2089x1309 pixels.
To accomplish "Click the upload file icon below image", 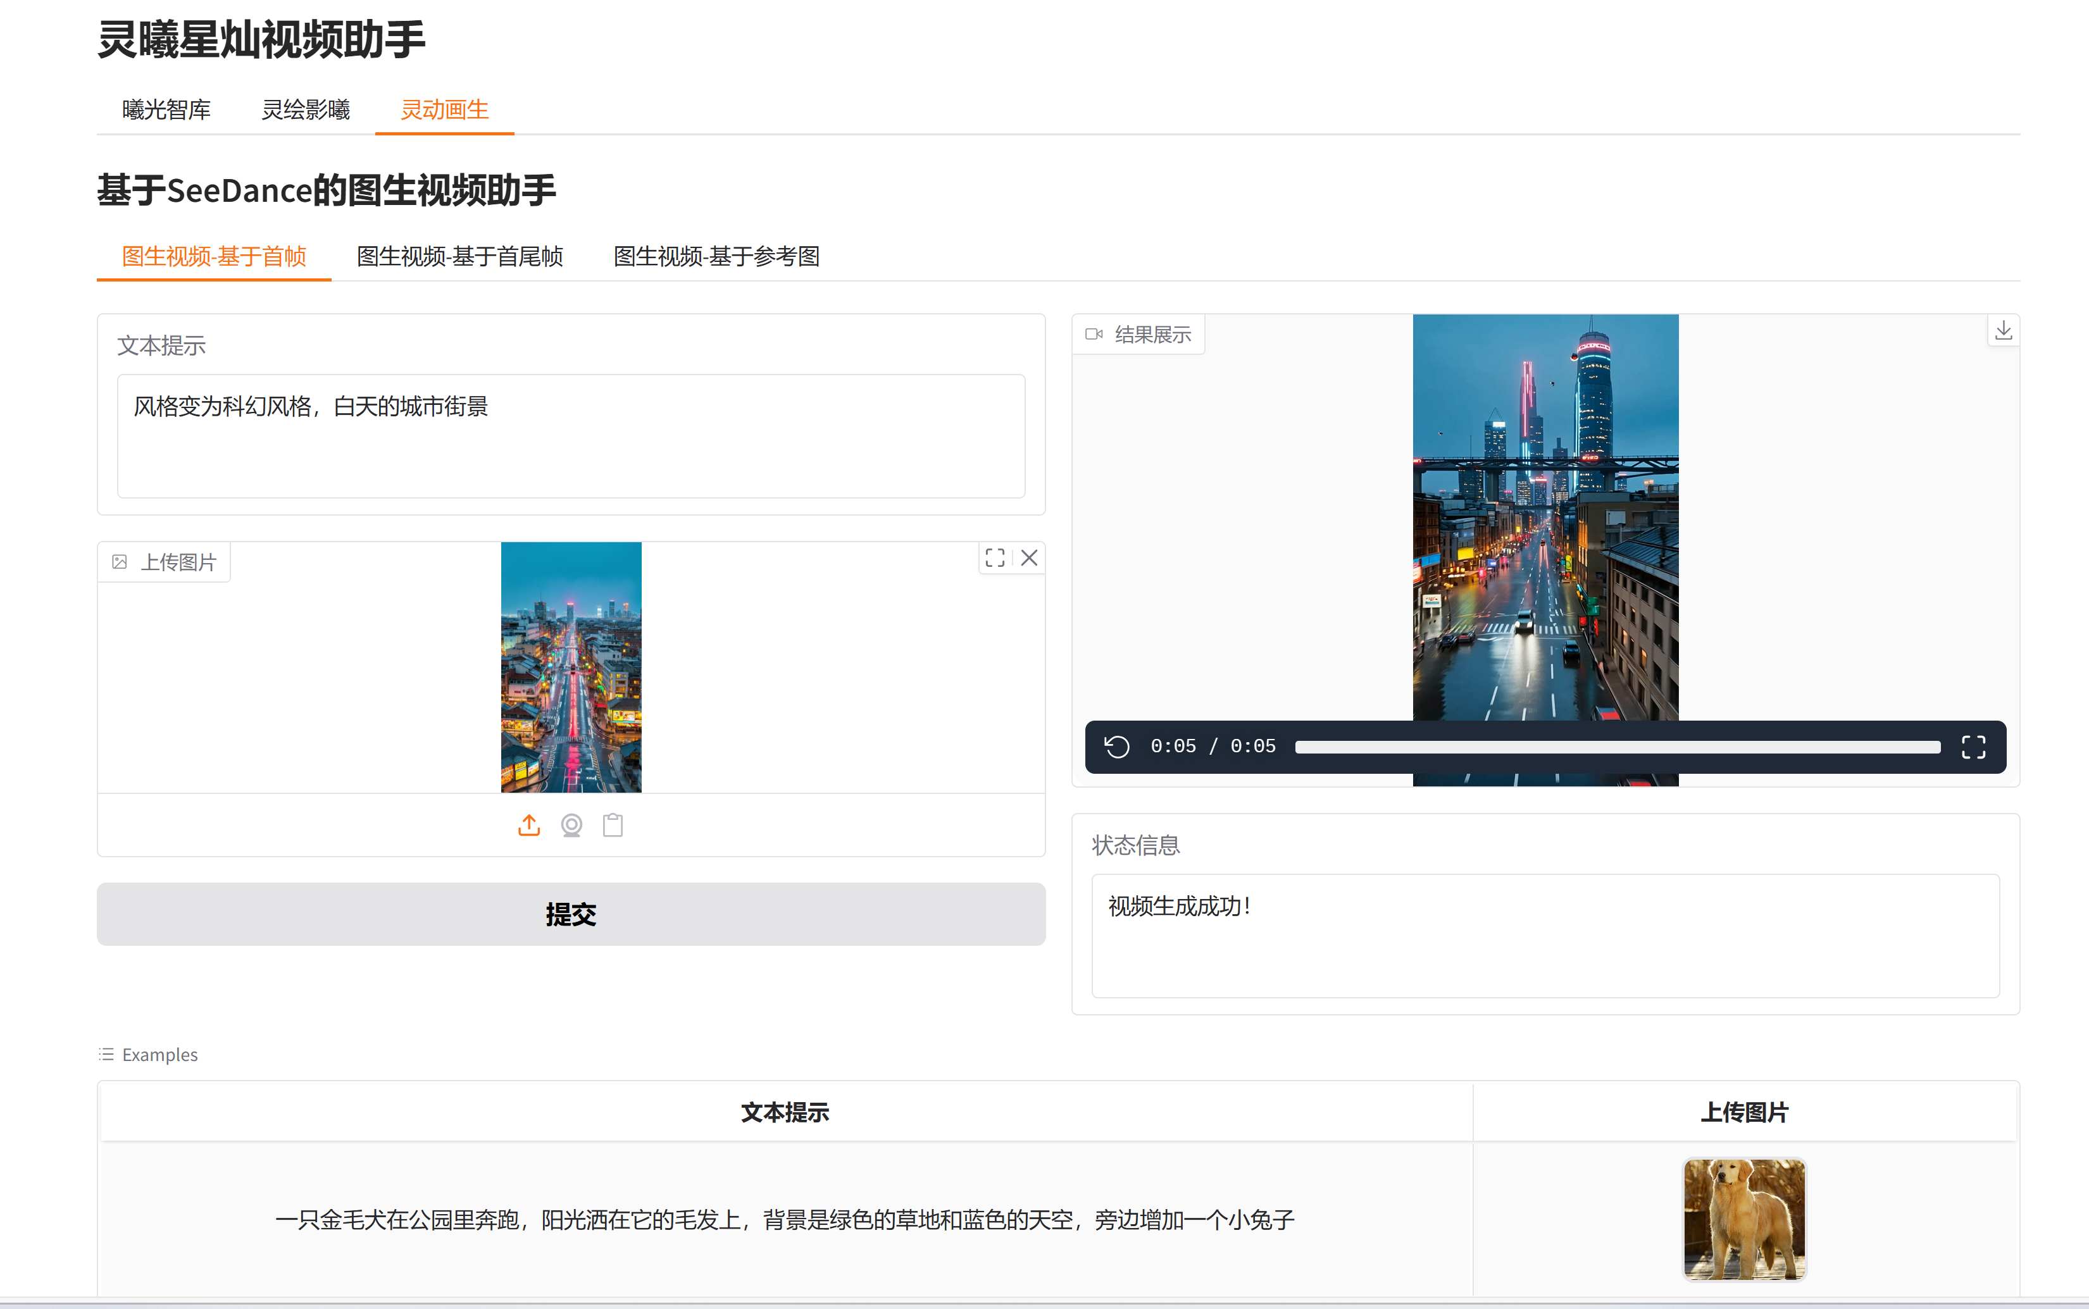I will (529, 825).
